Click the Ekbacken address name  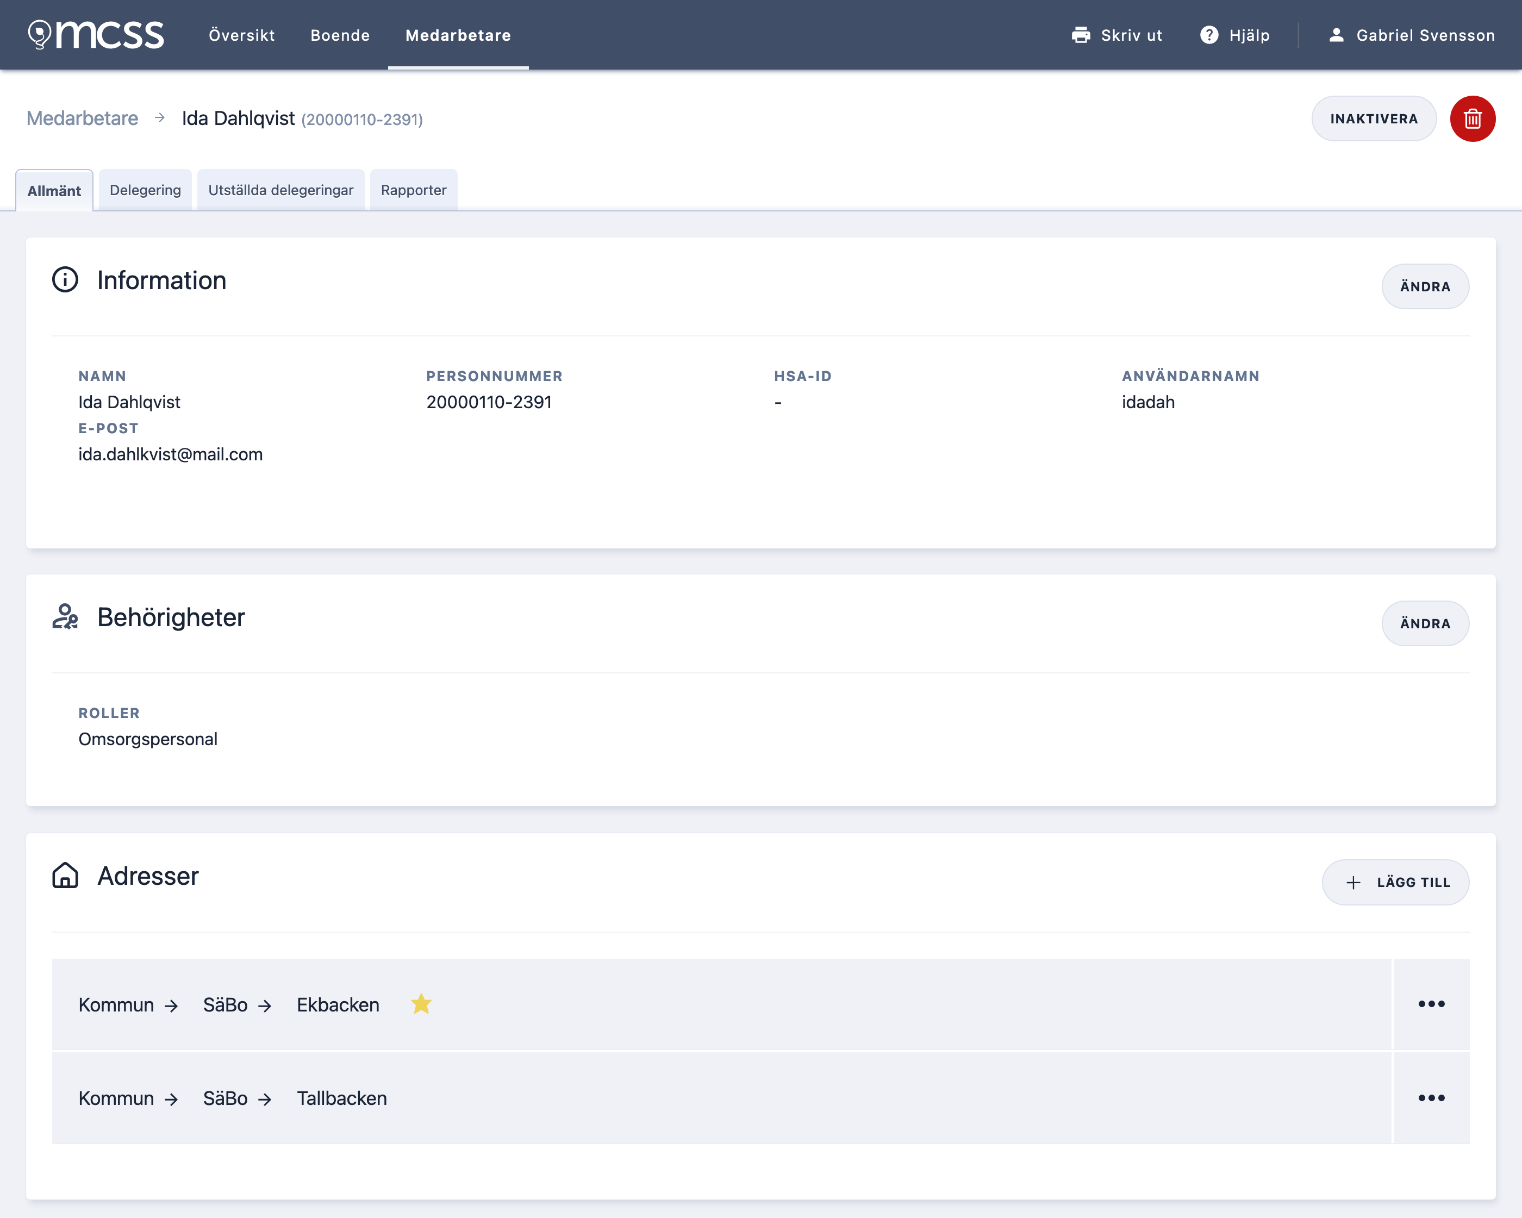pyautogui.click(x=338, y=1005)
